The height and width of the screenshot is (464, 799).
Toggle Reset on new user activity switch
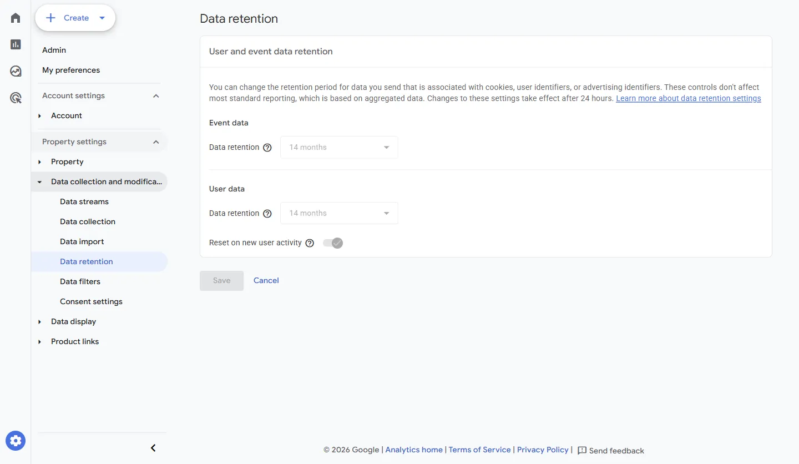333,243
